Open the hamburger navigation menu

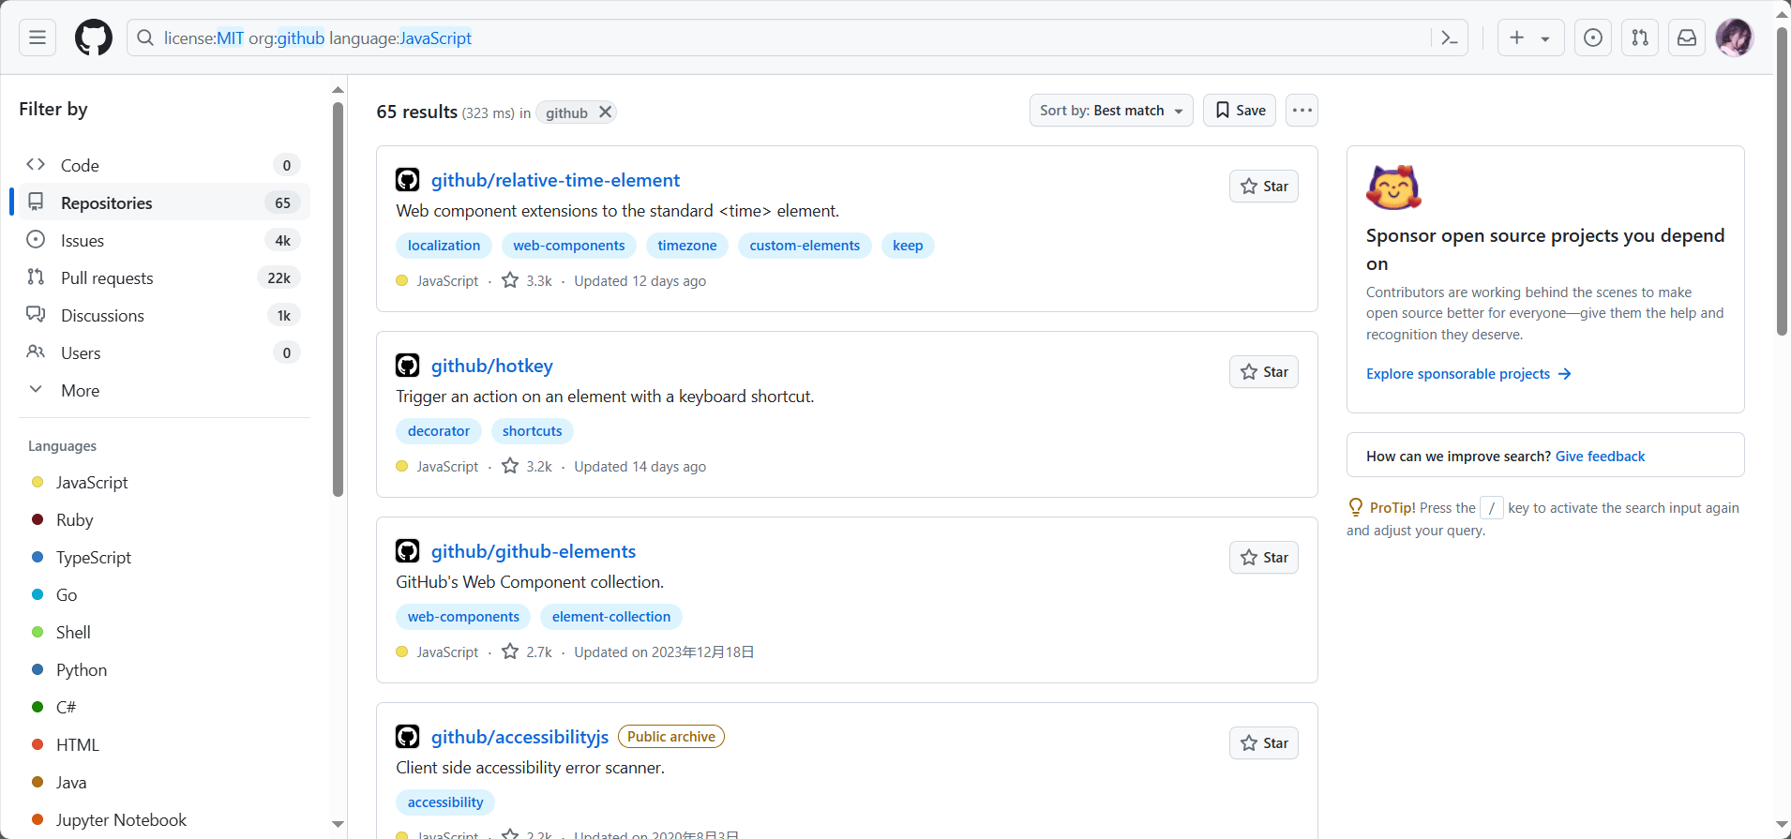point(38,37)
